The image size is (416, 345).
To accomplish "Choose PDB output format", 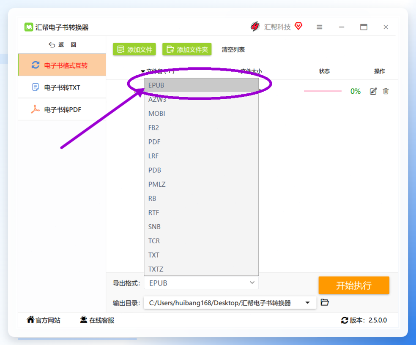I will coord(201,170).
